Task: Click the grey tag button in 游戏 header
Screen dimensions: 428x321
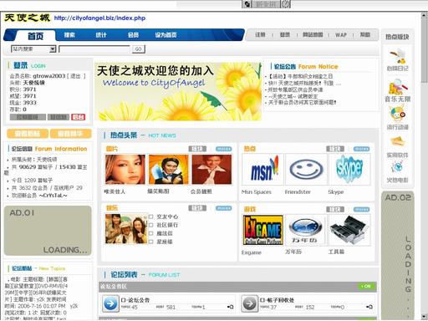Action: point(335,209)
